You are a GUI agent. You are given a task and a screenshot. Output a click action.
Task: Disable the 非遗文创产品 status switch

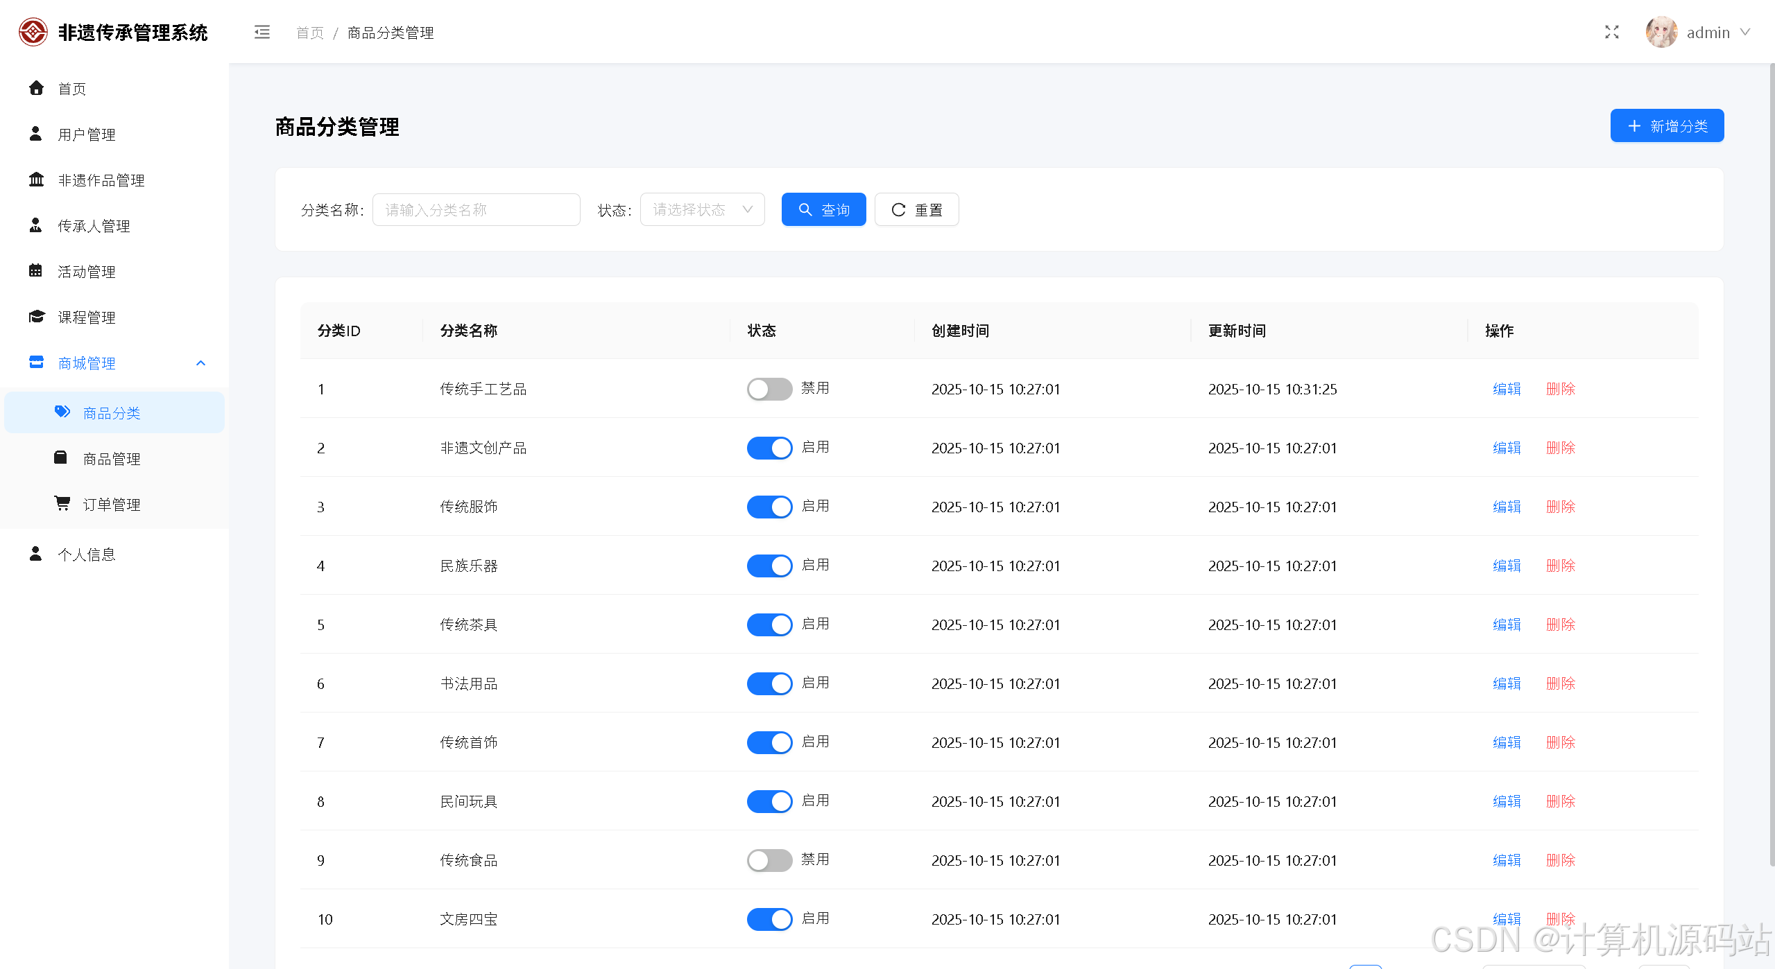(769, 448)
